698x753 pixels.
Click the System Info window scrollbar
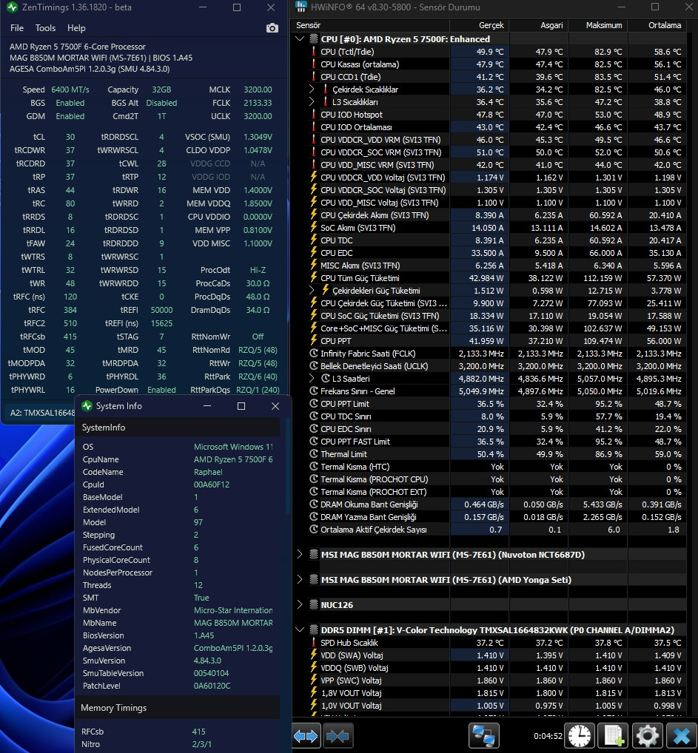pyautogui.click(x=287, y=466)
